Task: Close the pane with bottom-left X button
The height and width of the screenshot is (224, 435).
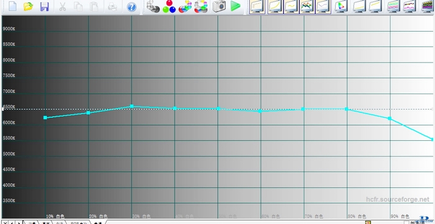Action: coord(5,222)
